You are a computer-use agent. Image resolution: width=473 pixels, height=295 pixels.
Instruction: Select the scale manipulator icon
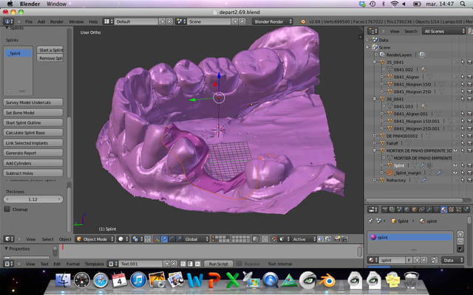[179, 239]
